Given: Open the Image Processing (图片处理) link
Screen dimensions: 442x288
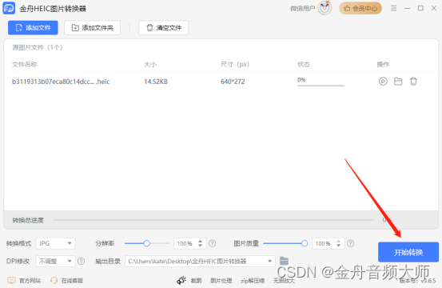Looking at the screenshot, I should (221, 280).
